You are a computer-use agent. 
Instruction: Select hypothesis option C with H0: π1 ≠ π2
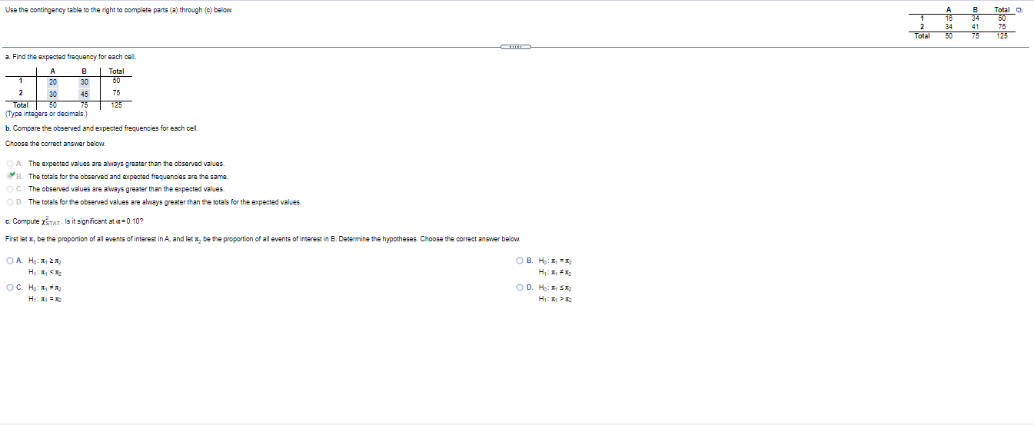10,287
